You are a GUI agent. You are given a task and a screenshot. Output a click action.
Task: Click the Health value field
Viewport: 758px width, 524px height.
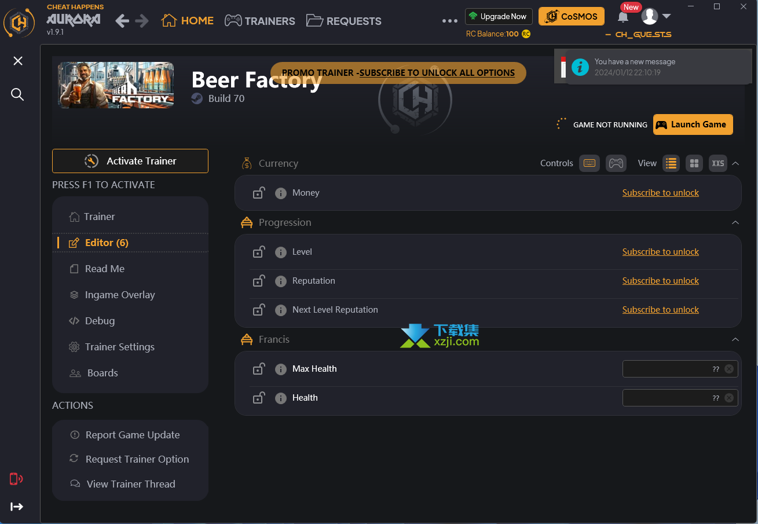point(680,398)
